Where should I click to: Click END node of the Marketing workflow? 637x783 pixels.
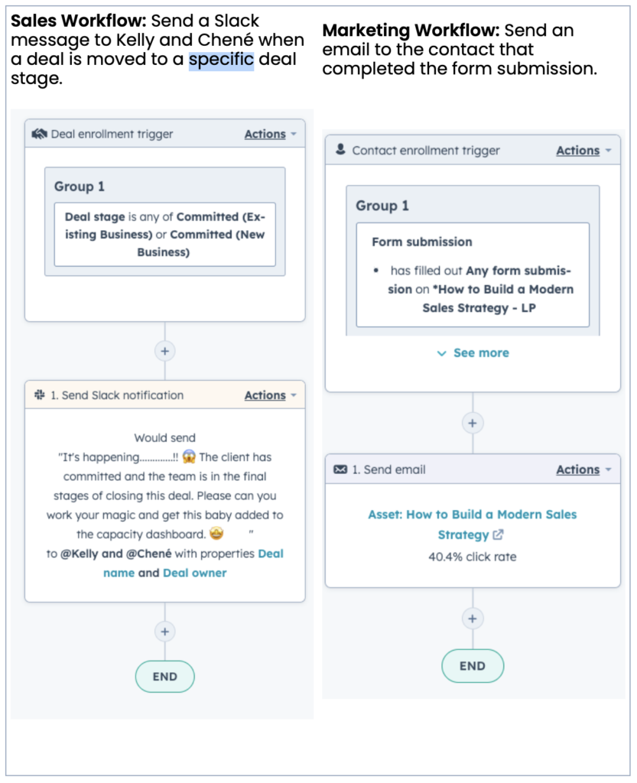(472, 665)
